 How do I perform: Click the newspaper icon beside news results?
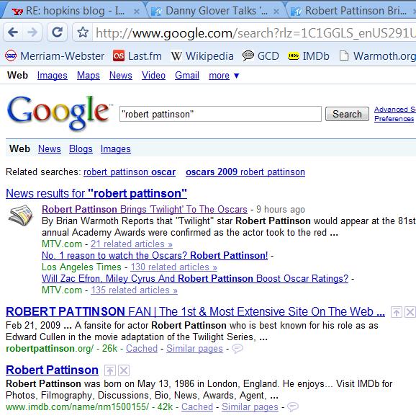pos(20,215)
